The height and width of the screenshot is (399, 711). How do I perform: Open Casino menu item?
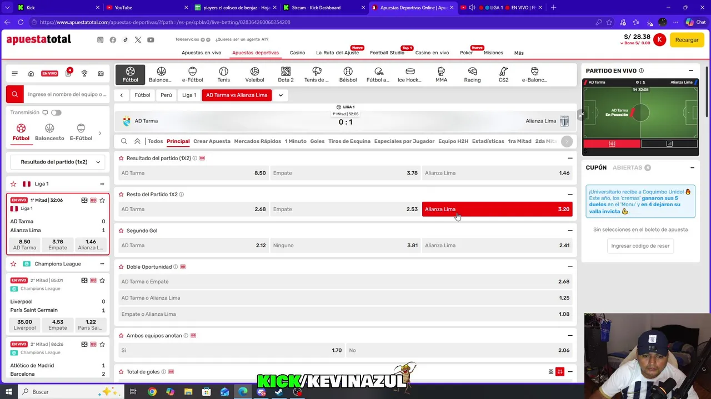[297, 53]
